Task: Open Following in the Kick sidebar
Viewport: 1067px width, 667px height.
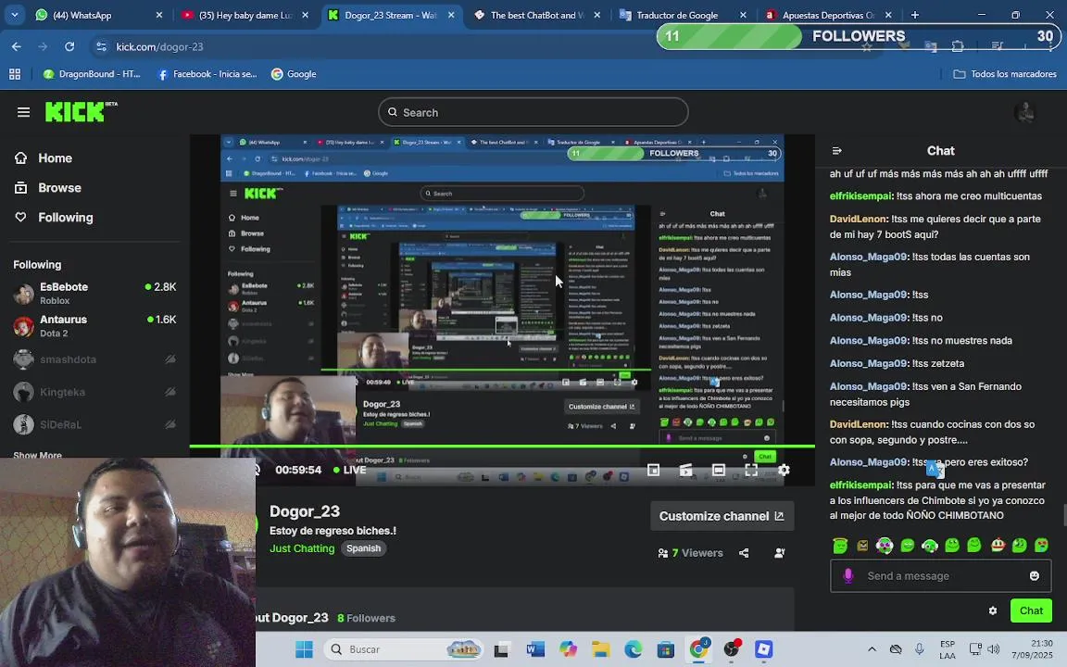Action: (54, 218)
